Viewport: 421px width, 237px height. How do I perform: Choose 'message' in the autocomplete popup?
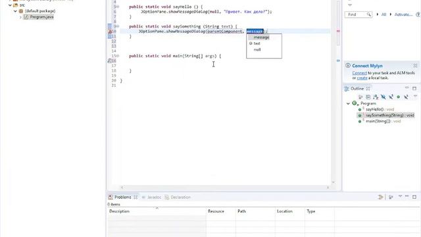tap(261, 38)
